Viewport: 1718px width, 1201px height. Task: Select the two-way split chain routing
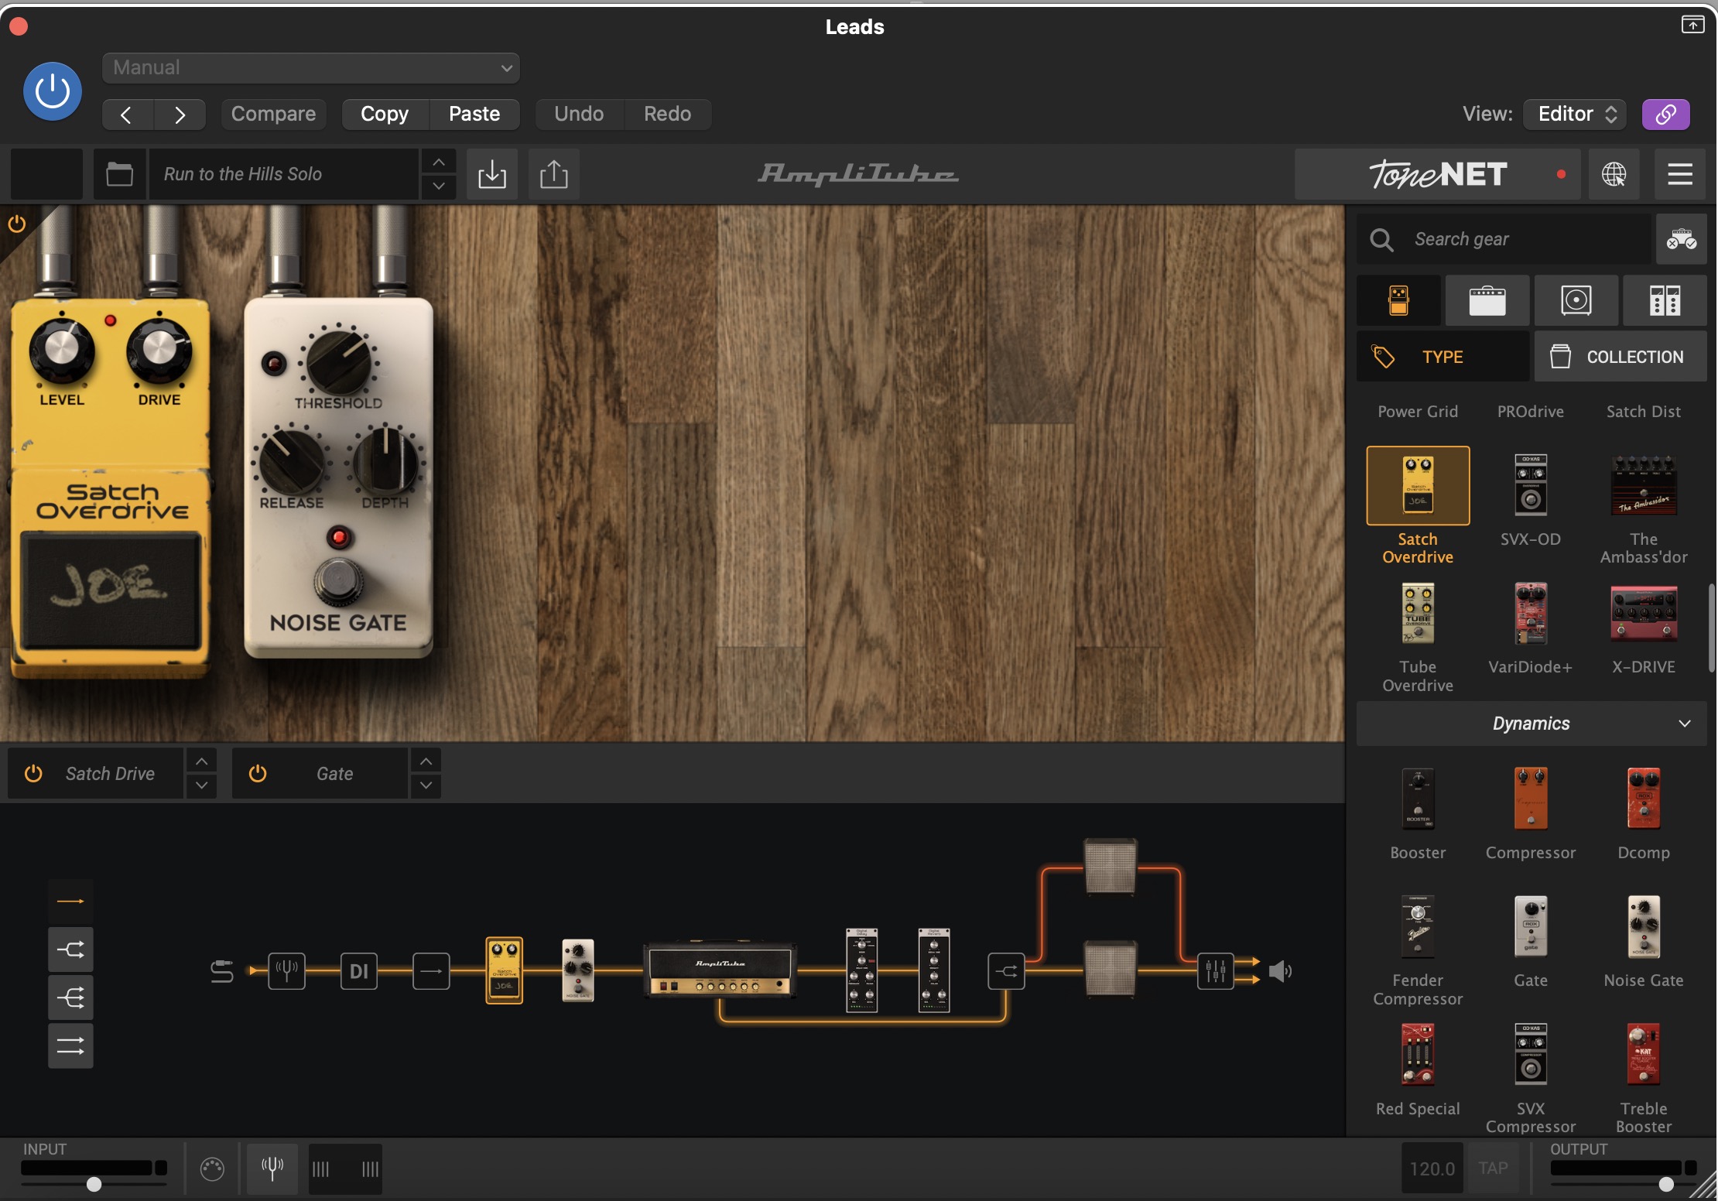(x=70, y=950)
